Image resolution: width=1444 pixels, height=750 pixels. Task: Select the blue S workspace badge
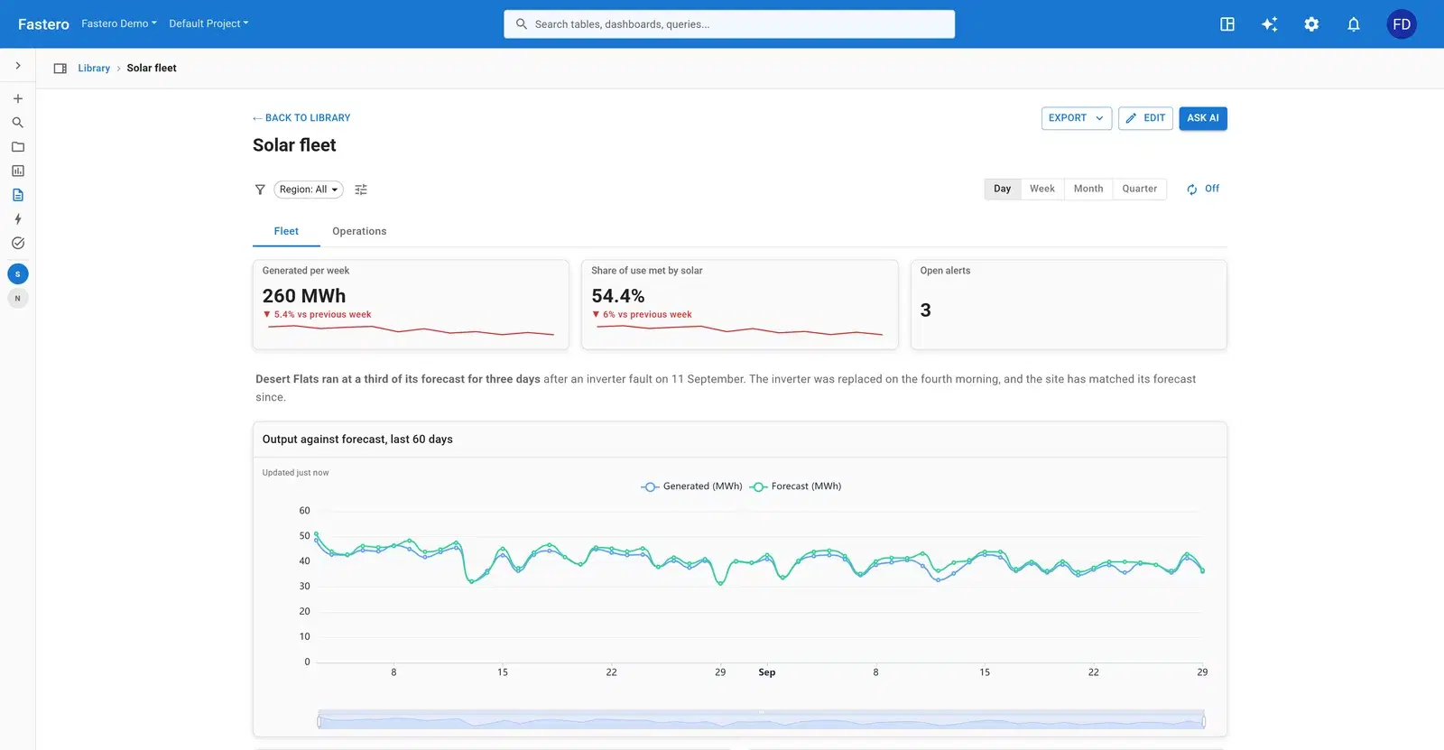click(x=17, y=274)
